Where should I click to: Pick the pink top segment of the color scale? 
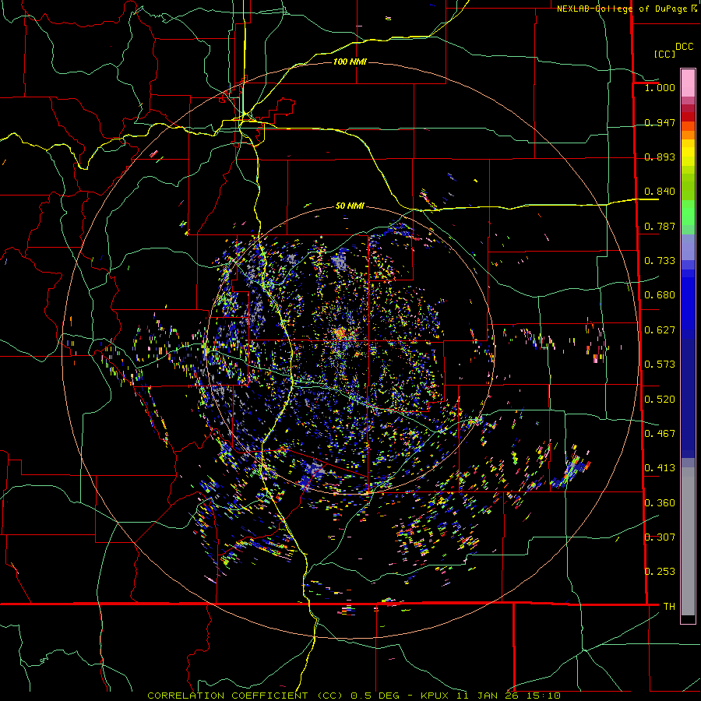688,83
